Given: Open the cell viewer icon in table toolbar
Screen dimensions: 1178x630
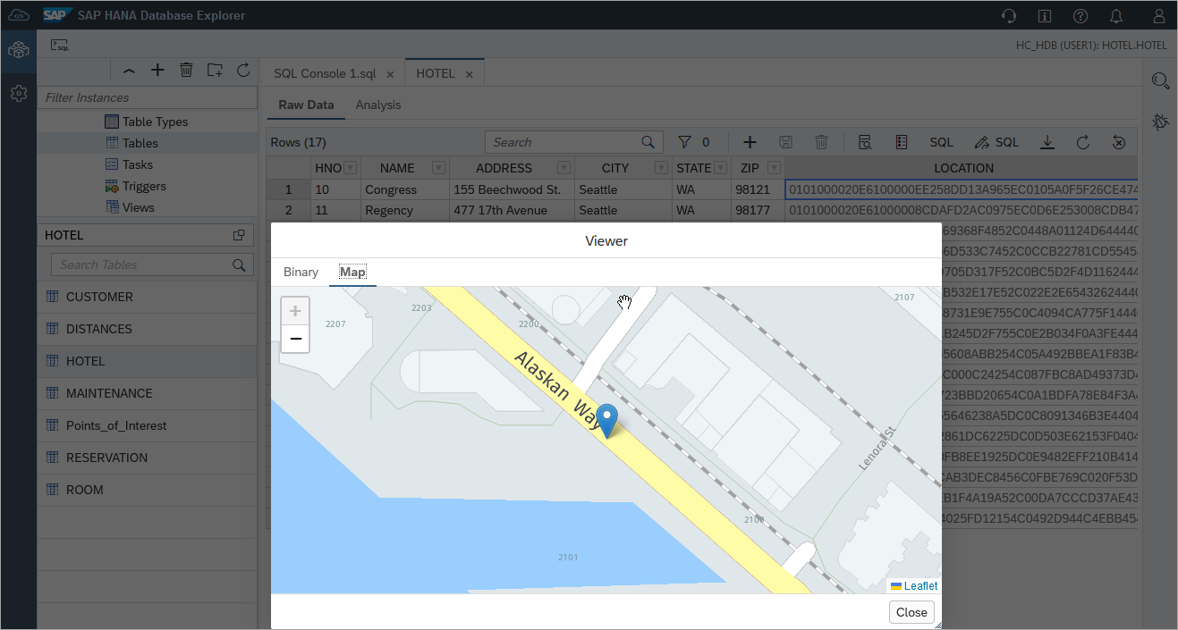Looking at the screenshot, I should [x=865, y=142].
